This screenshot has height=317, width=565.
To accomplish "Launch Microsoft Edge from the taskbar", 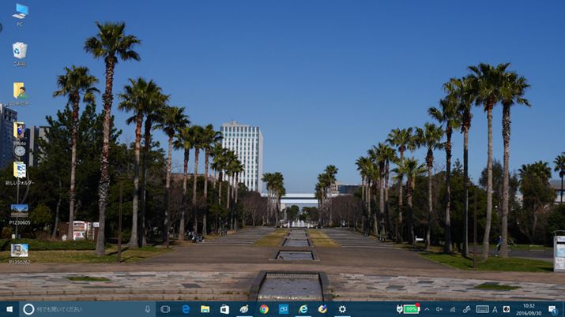I will coord(186,309).
